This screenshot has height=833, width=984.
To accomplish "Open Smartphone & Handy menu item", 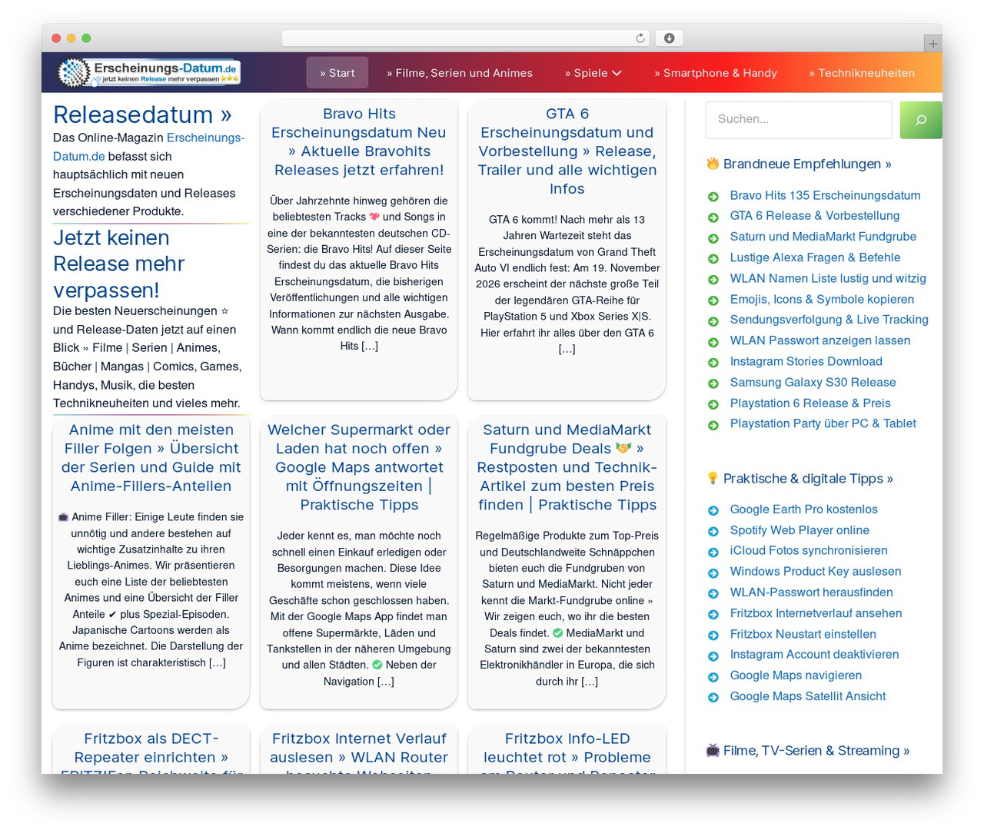I will pyautogui.click(x=716, y=73).
